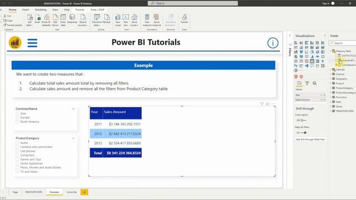This screenshot has width=356, height=200.
Task: Select the Format (paint roller) pane icon
Action: coord(307,83)
